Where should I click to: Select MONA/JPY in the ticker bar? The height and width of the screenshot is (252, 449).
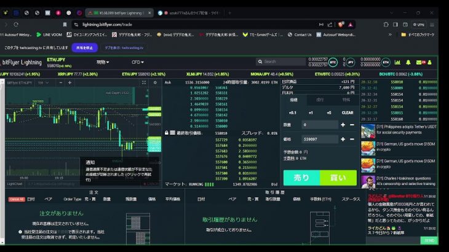(272, 74)
